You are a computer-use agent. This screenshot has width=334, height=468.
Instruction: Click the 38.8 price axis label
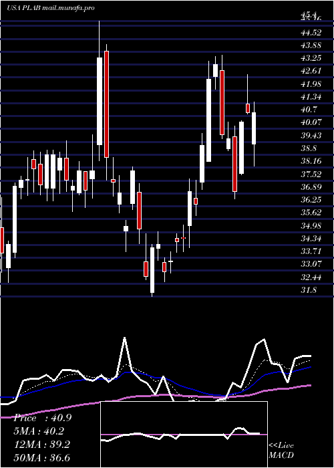tap(309, 148)
